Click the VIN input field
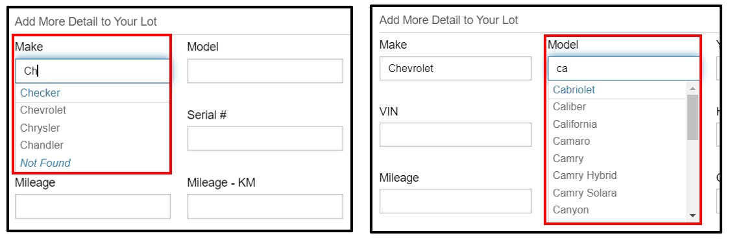 coord(456,134)
